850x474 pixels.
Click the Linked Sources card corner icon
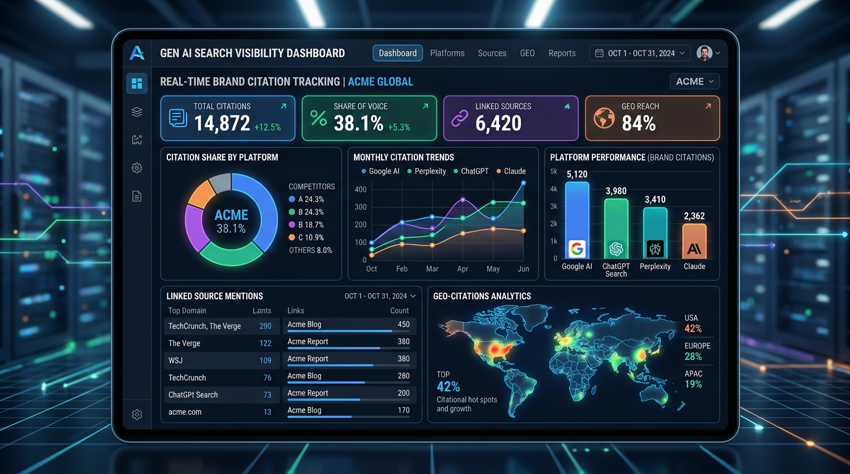click(566, 106)
